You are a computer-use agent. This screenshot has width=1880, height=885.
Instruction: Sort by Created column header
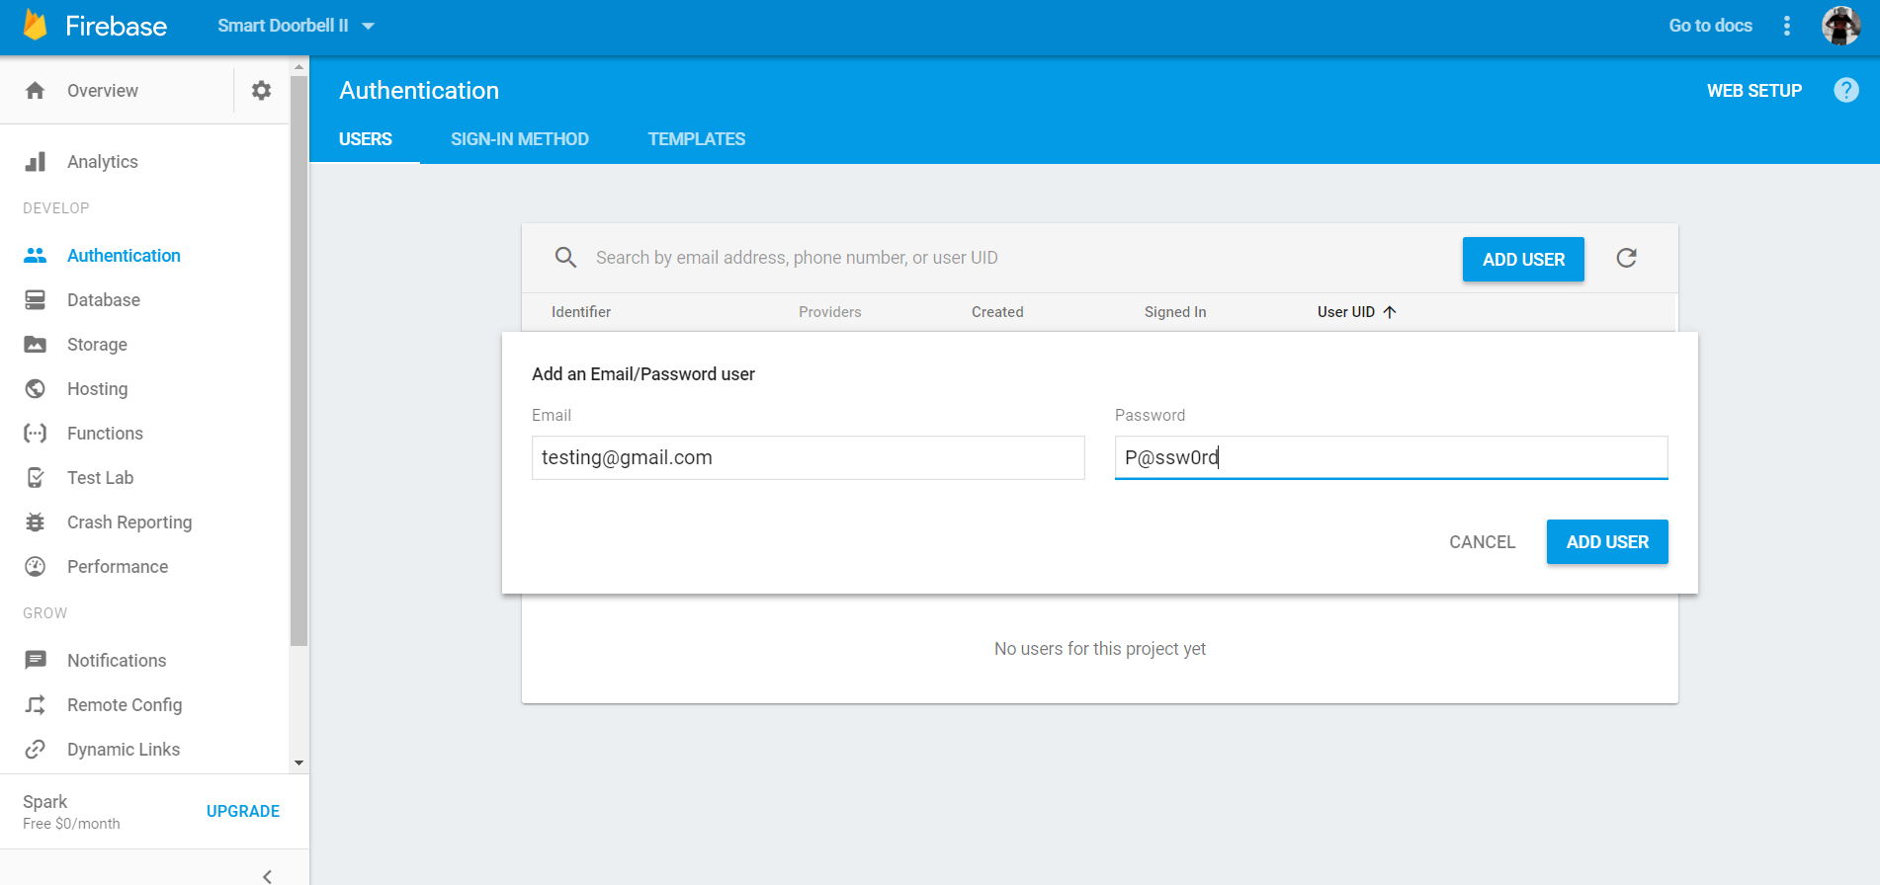[x=997, y=312]
